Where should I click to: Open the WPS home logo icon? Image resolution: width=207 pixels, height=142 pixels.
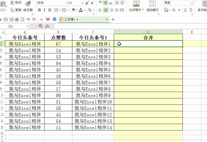click(x=48, y=20)
